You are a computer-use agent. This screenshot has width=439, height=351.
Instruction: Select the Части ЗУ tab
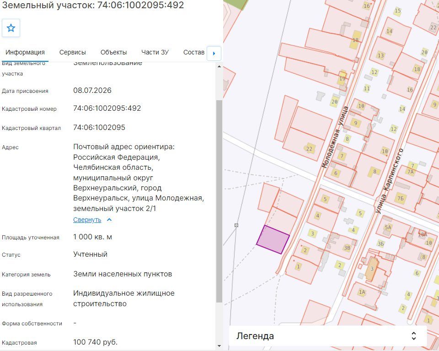click(155, 52)
